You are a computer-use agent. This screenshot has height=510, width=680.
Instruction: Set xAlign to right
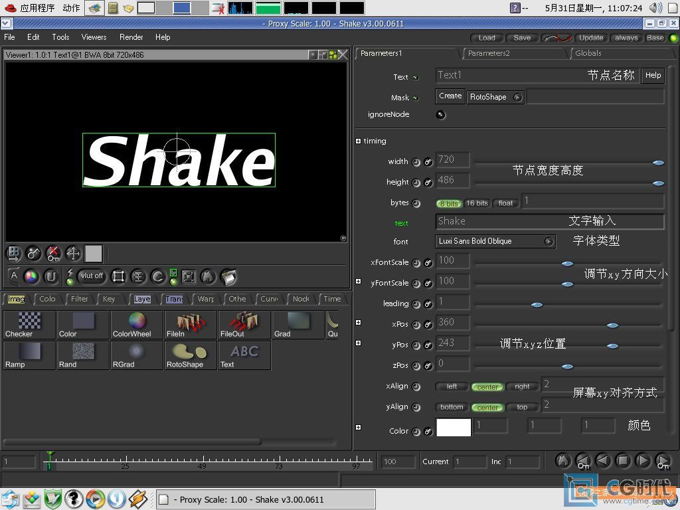[x=522, y=387]
